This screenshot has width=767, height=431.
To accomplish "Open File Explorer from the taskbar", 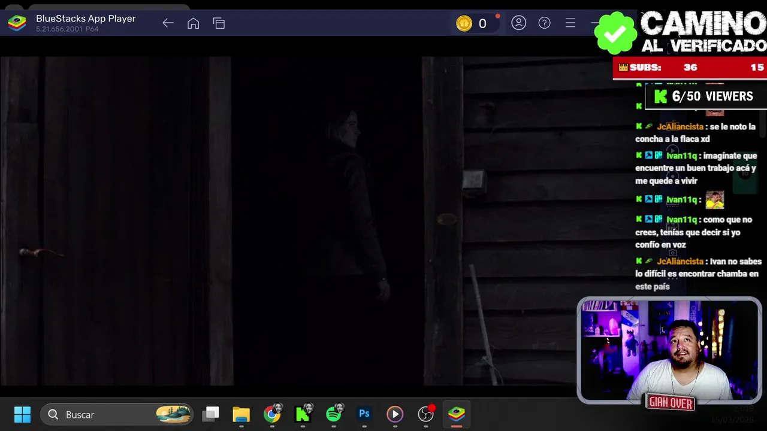I will click(x=241, y=414).
